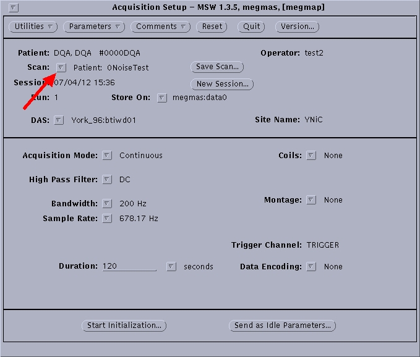The width and height of the screenshot is (420, 357).
Task: Open the Coils dropdown arrow
Action: point(311,156)
